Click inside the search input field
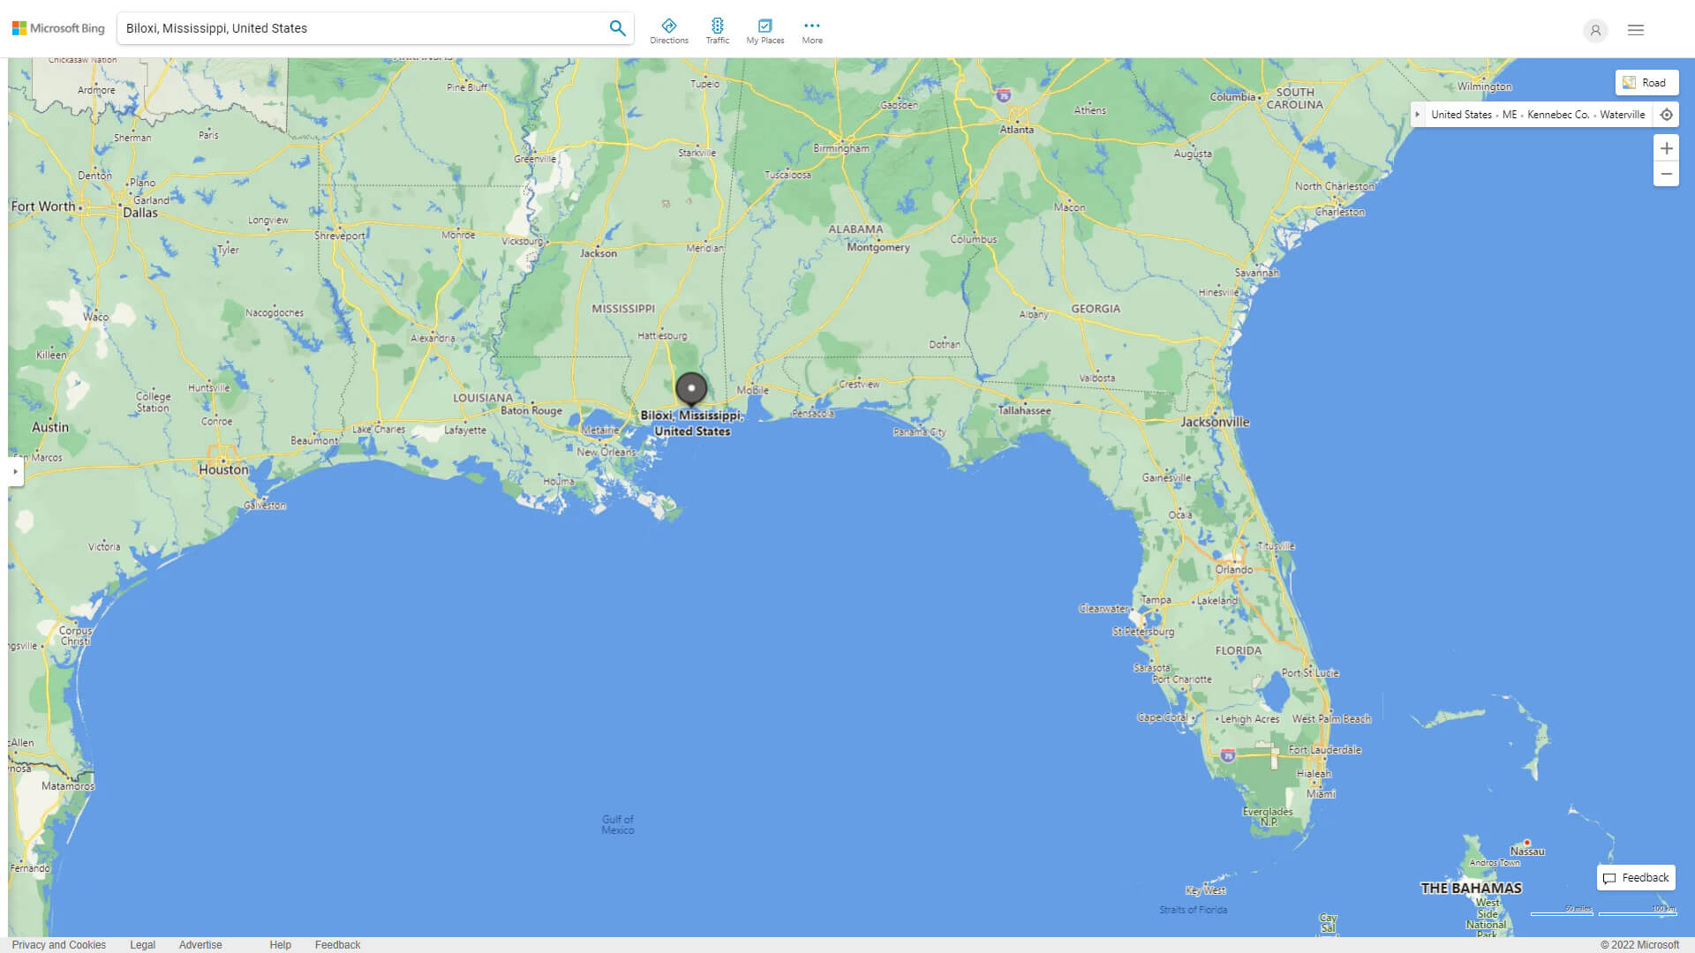This screenshot has width=1695, height=953. [353, 27]
